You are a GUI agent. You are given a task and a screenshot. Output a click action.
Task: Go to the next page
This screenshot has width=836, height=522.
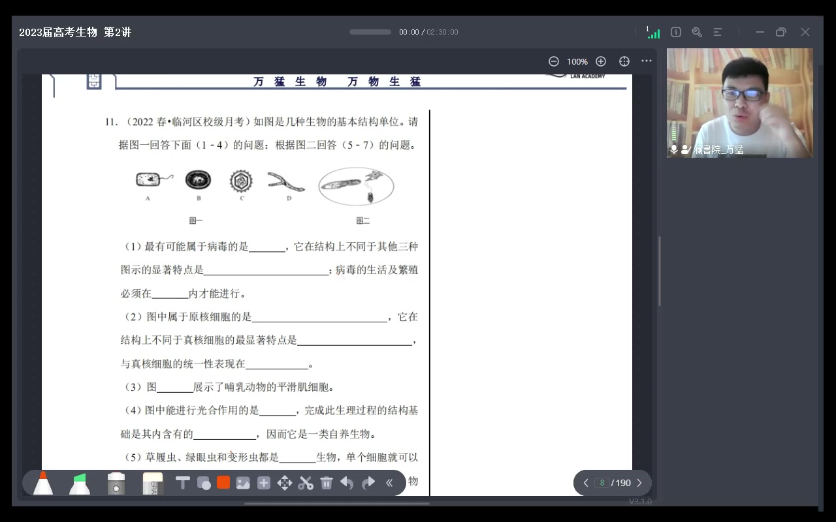(639, 483)
